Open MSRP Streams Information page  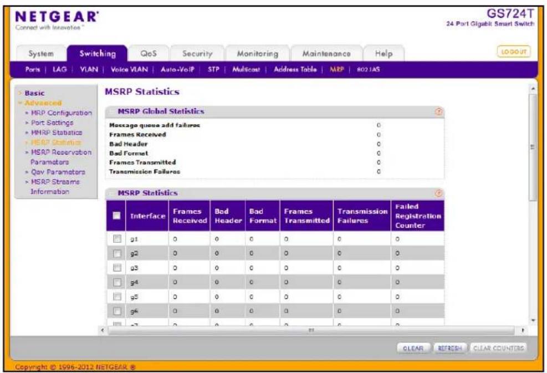[x=55, y=187]
